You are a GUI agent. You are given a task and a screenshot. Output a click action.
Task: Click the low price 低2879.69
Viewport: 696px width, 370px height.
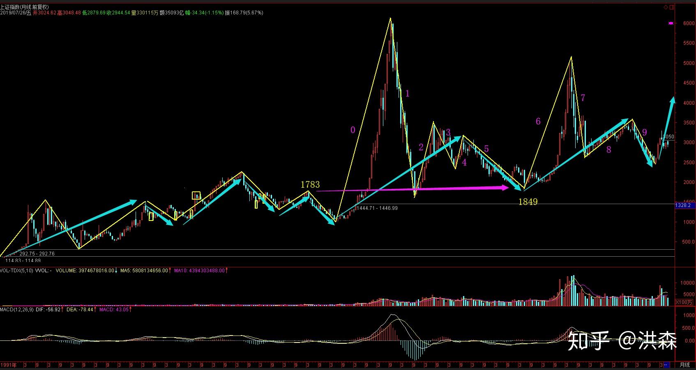point(94,13)
